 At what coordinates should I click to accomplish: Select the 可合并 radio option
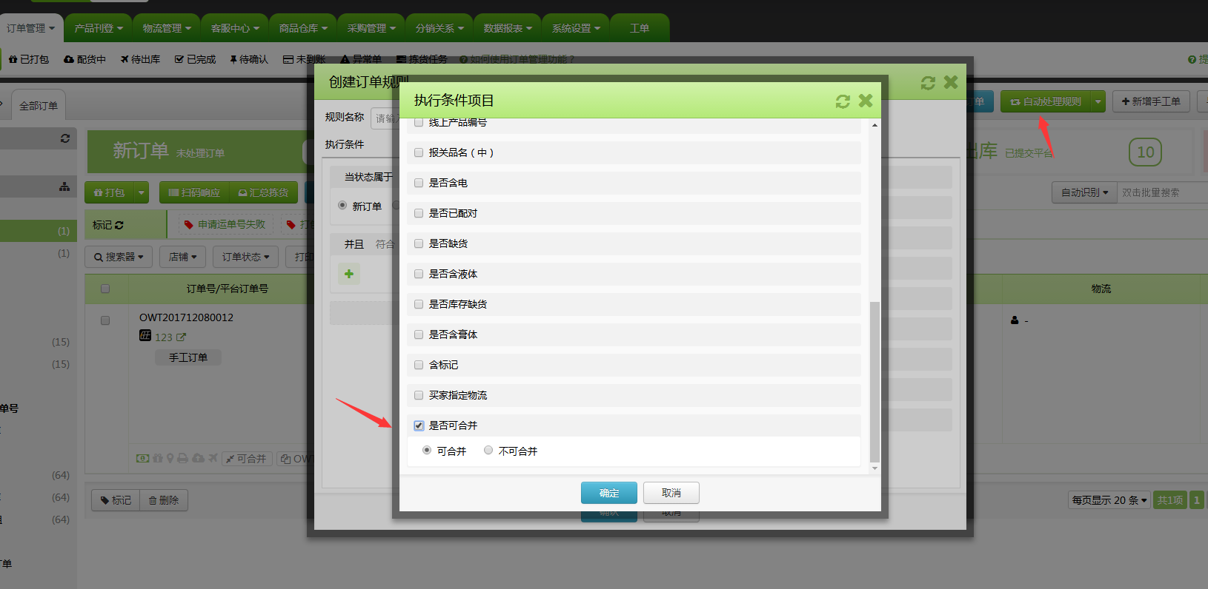point(427,450)
